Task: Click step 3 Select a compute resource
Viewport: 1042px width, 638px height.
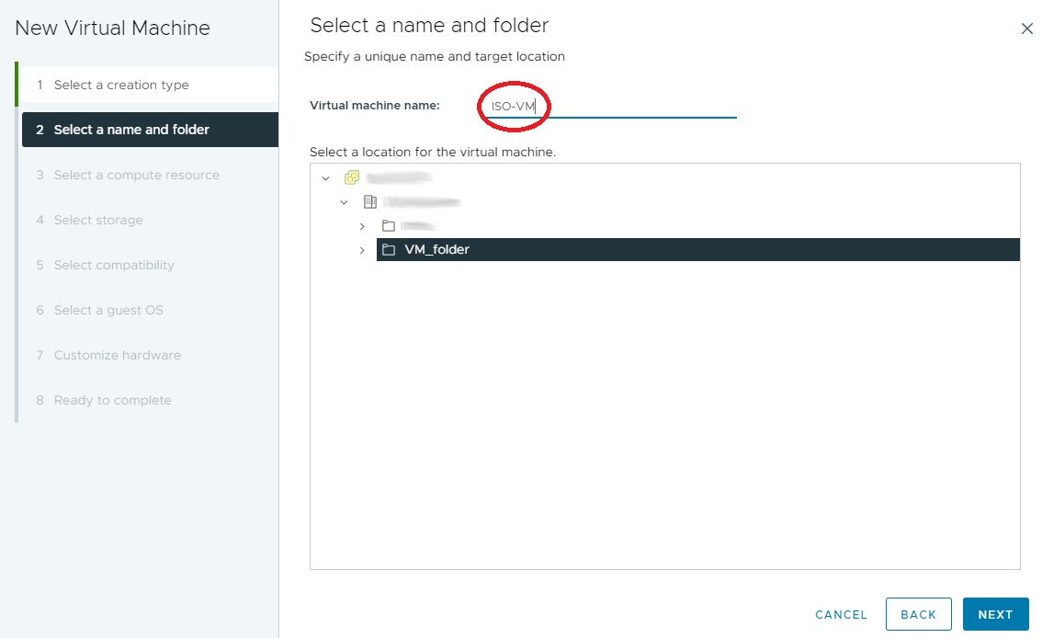Action: click(x=136, y=175)
